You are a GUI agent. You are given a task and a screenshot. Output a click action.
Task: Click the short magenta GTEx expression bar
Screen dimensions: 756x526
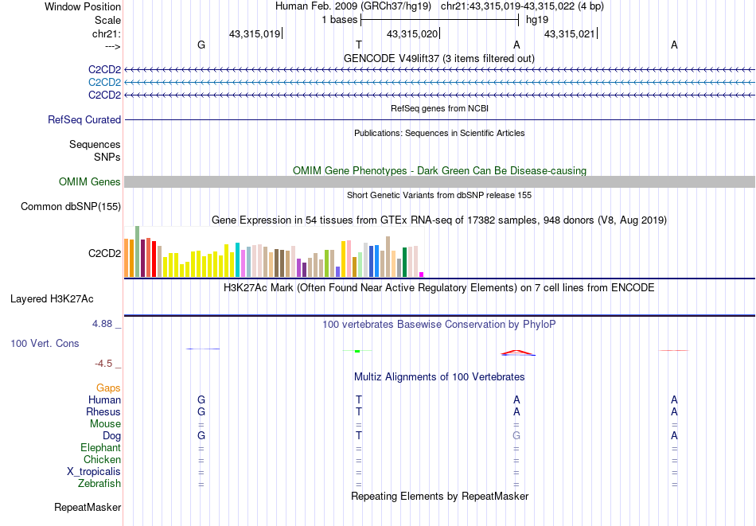pyautogui.click(x=422, y=275)
